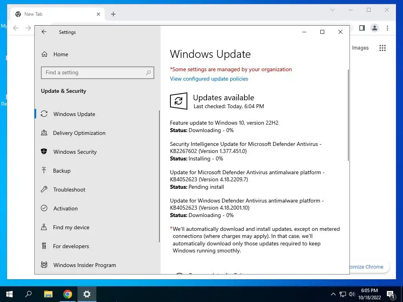This screenshot has width=403, height=302.
Task: Click Chrome's forward navigation arrow
Action: click(x=28, y=28)
